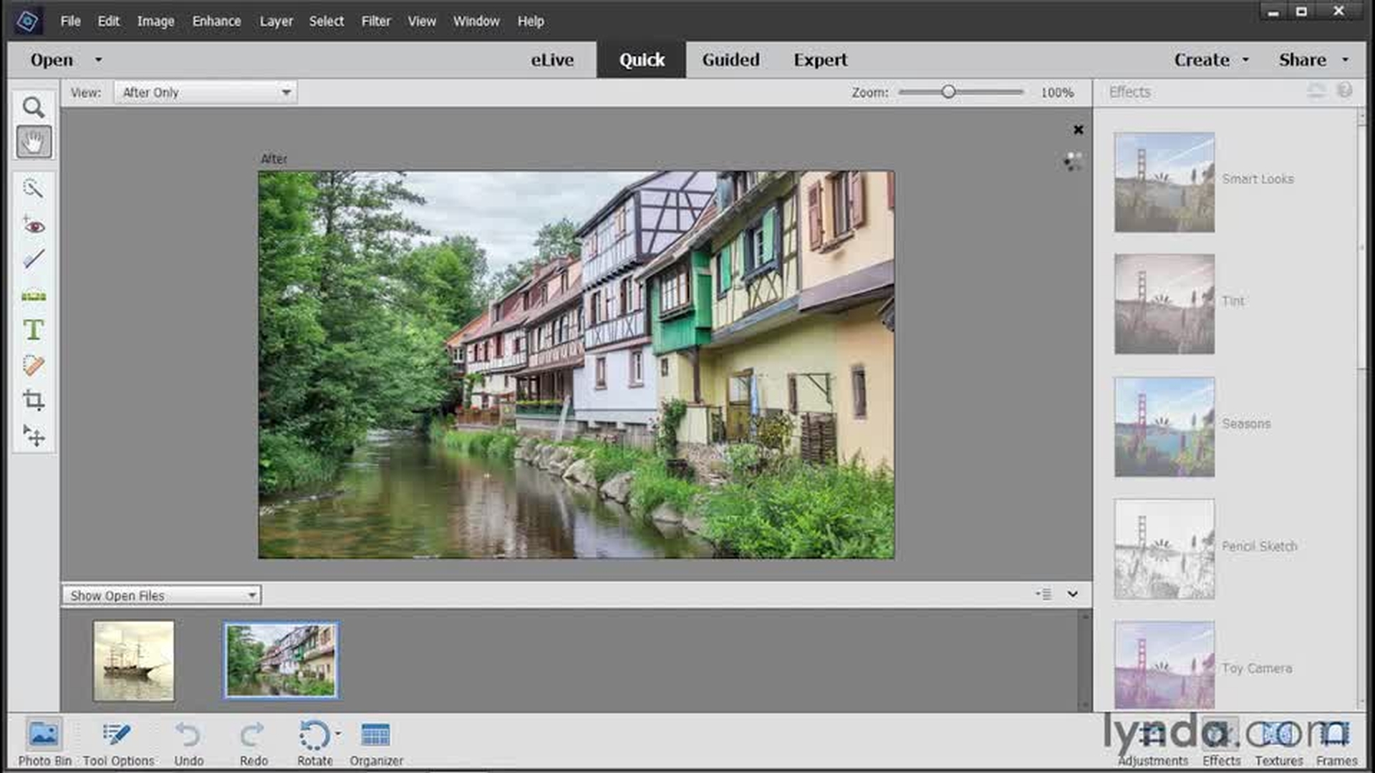1375x773 pixels.
Task: Click the Open button
Action: point(52,60)
